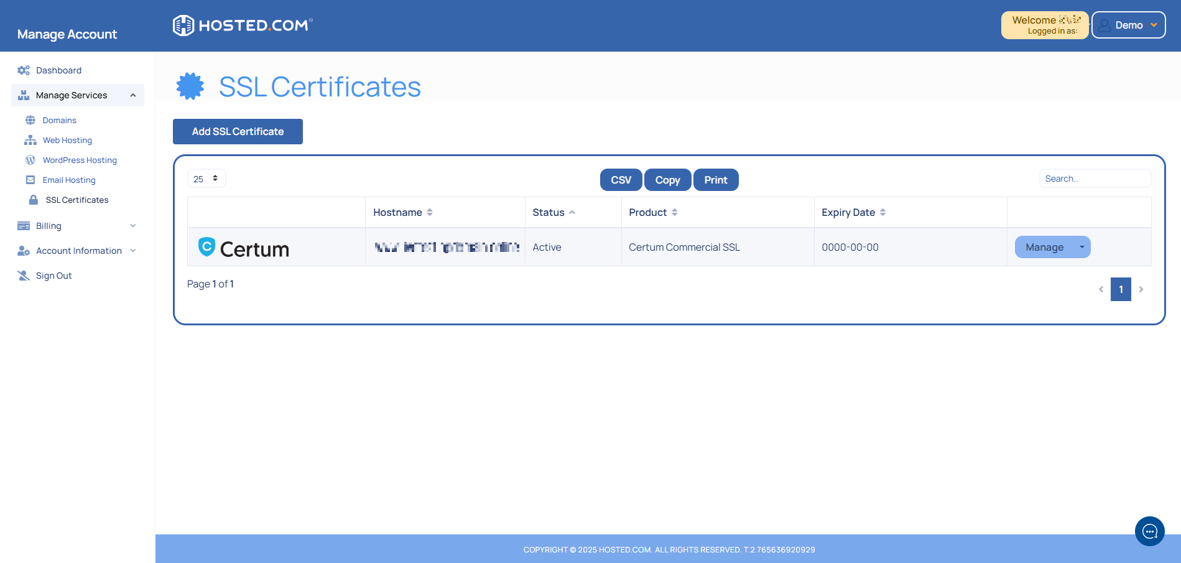Screen dimensions: 1181x563
Task: Select the Email Hosting envelope icon
Action: (x=30, y=180)
